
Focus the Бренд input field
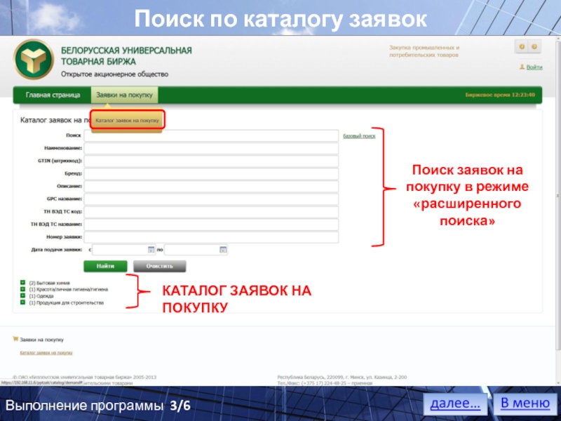pyautogui.click(x=211, y=173)
